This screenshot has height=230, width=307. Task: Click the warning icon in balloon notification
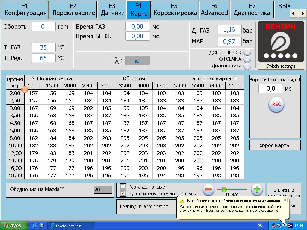coord(182,201)
